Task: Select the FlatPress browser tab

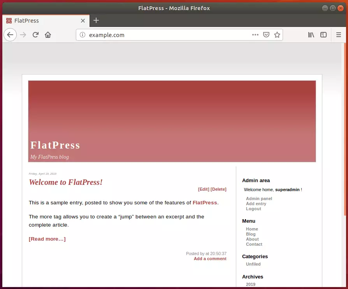Action: coord(46,21)
